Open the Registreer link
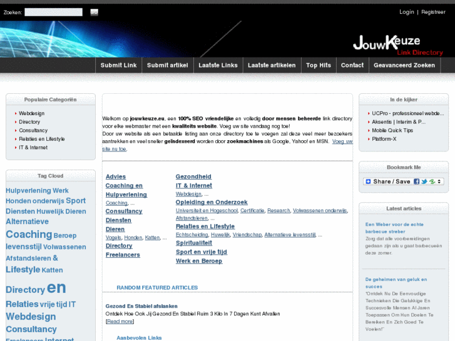Viewport: 455px width, 341px height. [433, 12]
